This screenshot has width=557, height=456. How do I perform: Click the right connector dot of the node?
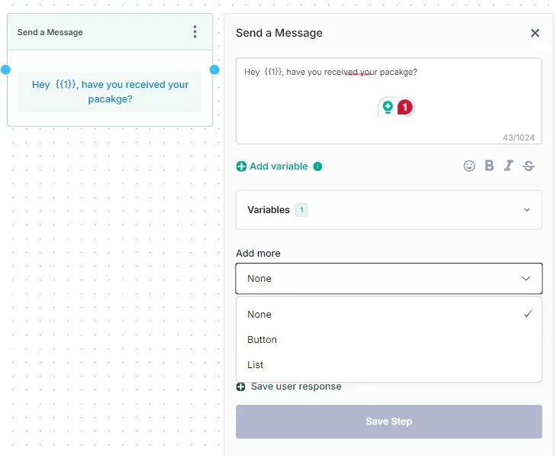coord(214,70)
